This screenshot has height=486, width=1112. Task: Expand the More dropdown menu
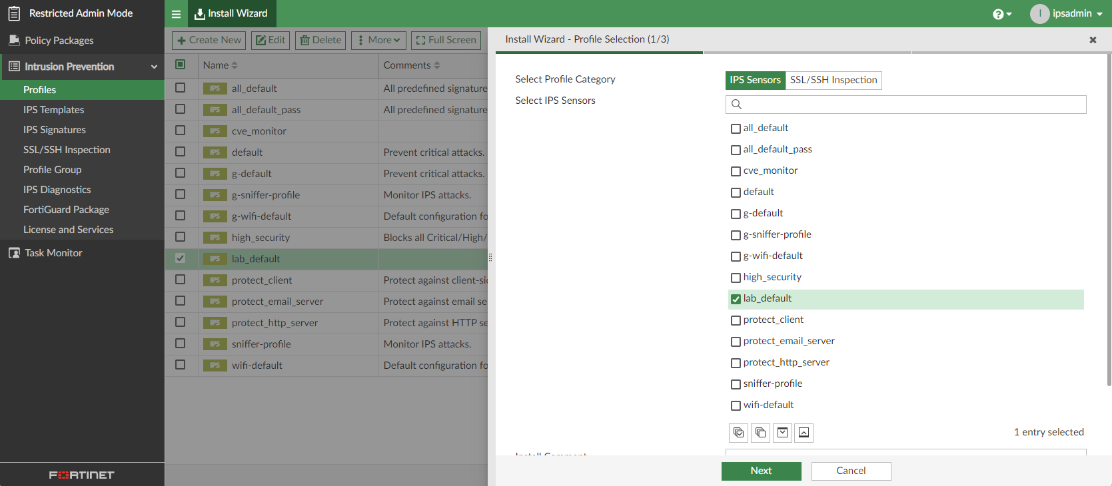point(379,40)
